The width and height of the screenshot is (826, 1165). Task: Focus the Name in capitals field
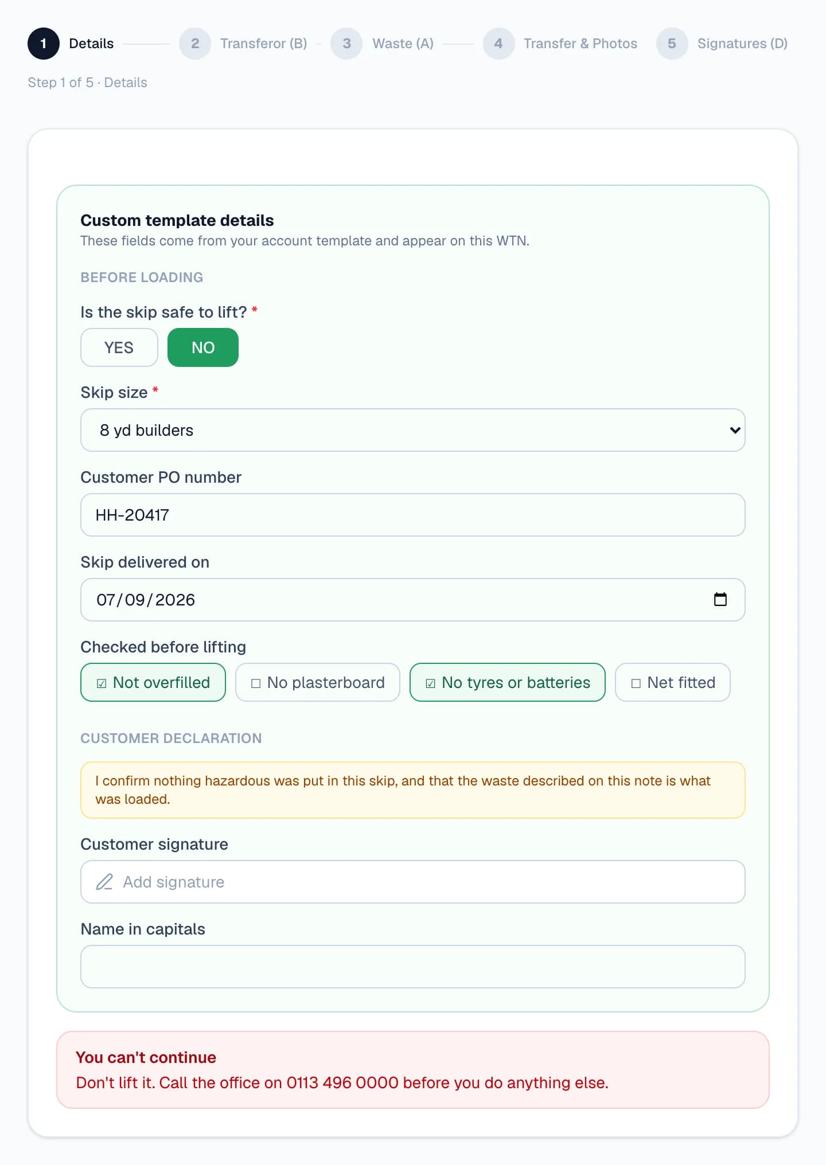pos(413,967)
